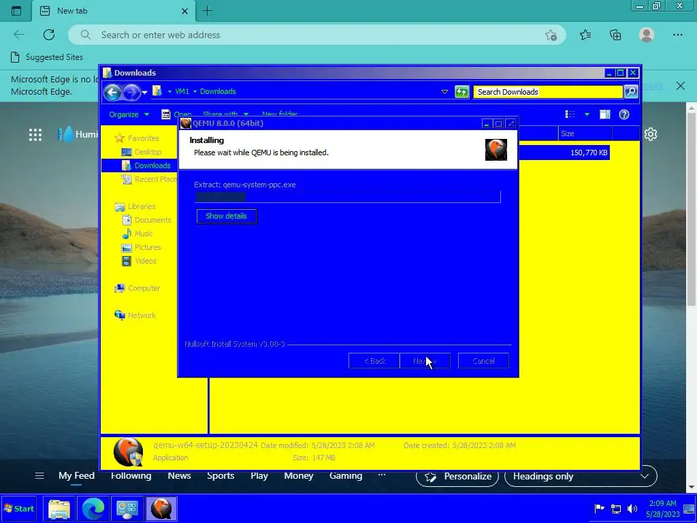Select News tab in feed

pos(179,476)
